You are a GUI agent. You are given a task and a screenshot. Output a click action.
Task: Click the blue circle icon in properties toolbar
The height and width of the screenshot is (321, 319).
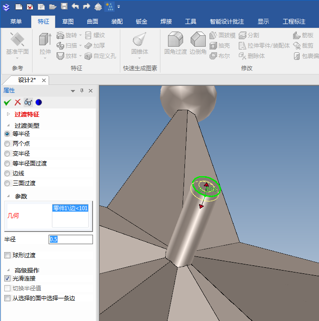coord(39,102)
